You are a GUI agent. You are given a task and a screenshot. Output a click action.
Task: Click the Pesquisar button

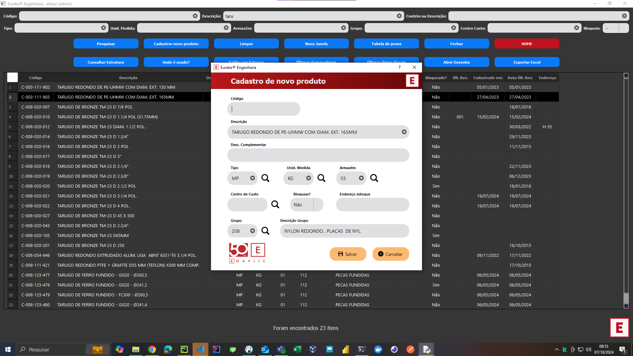click(x=106, y=44)
